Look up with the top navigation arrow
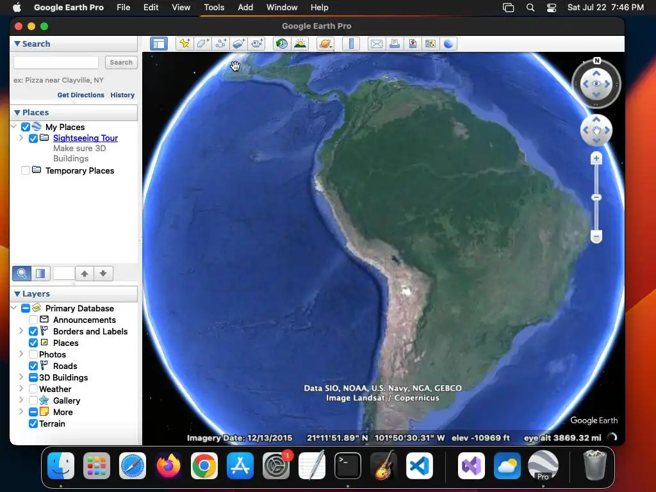The width and height of the screenshot is (656, 492). coord(596,73)
